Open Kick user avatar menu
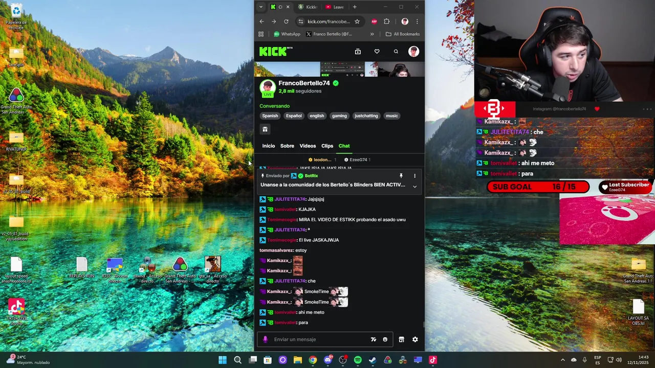The image size is (655, 368). point(413,51)
